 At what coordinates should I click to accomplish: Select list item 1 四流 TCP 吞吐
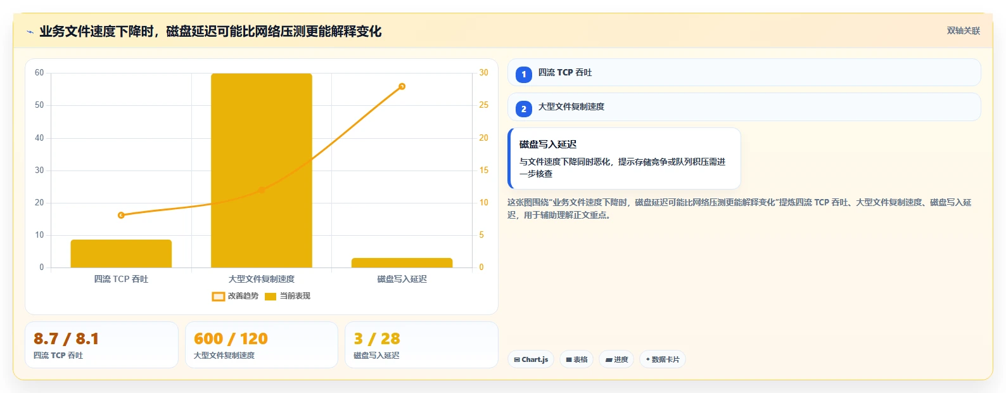[744, 72]
